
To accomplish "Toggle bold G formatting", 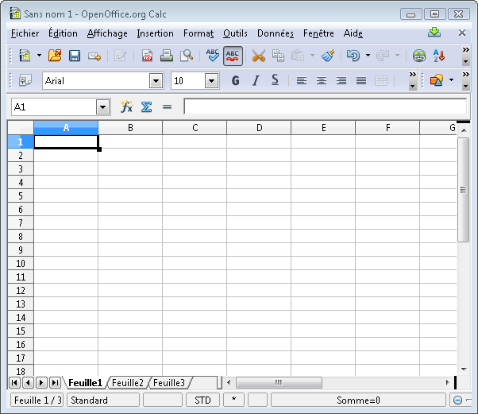I will (x=235, y=80).
